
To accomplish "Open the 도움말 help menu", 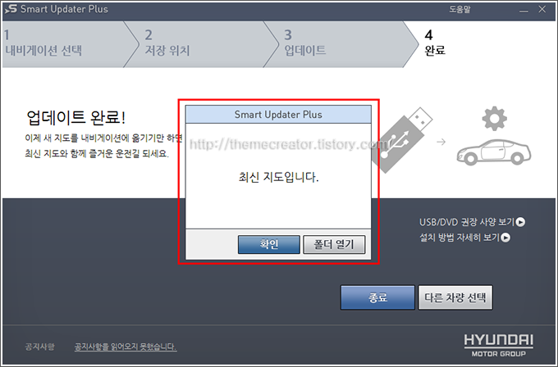I will tap(460, 10).
